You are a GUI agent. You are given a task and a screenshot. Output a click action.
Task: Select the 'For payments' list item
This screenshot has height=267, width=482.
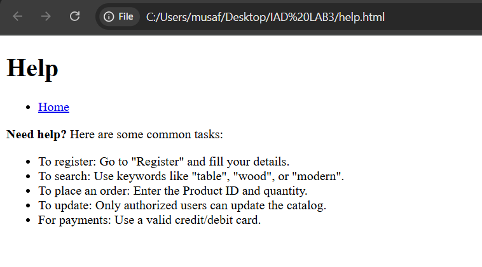(x=149, y=220)
